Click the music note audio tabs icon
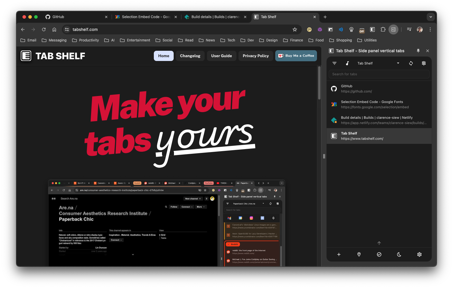The width and height of the screenshot is (453, 288). click(x=347, y=63)
